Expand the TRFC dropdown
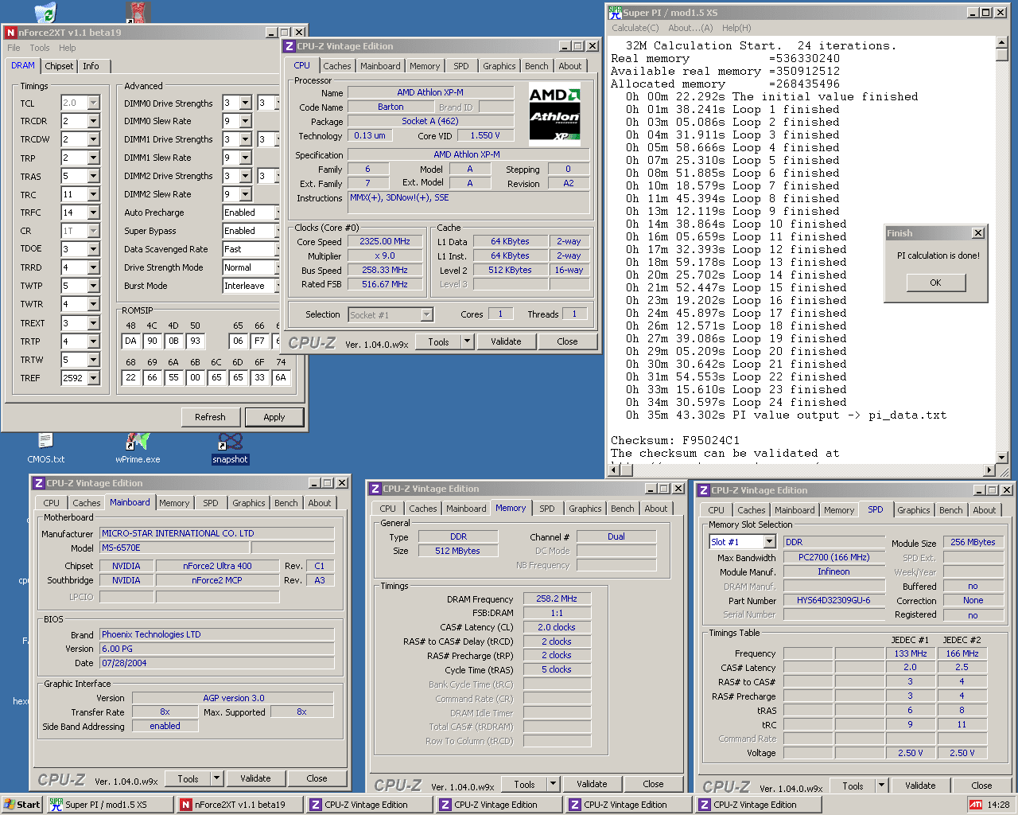The image size is (1018, 815). point(94,213)
